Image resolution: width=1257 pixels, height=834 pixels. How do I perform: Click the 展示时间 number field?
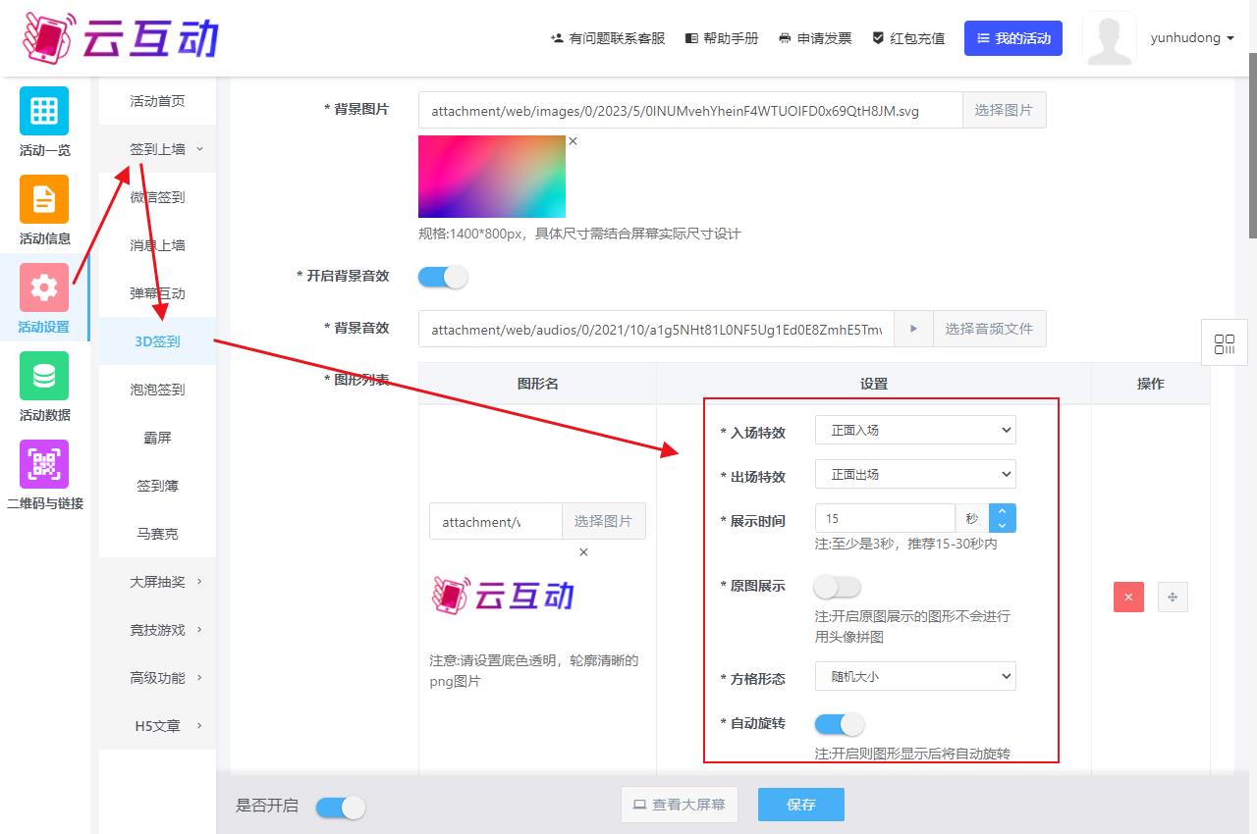pos(885,518)
